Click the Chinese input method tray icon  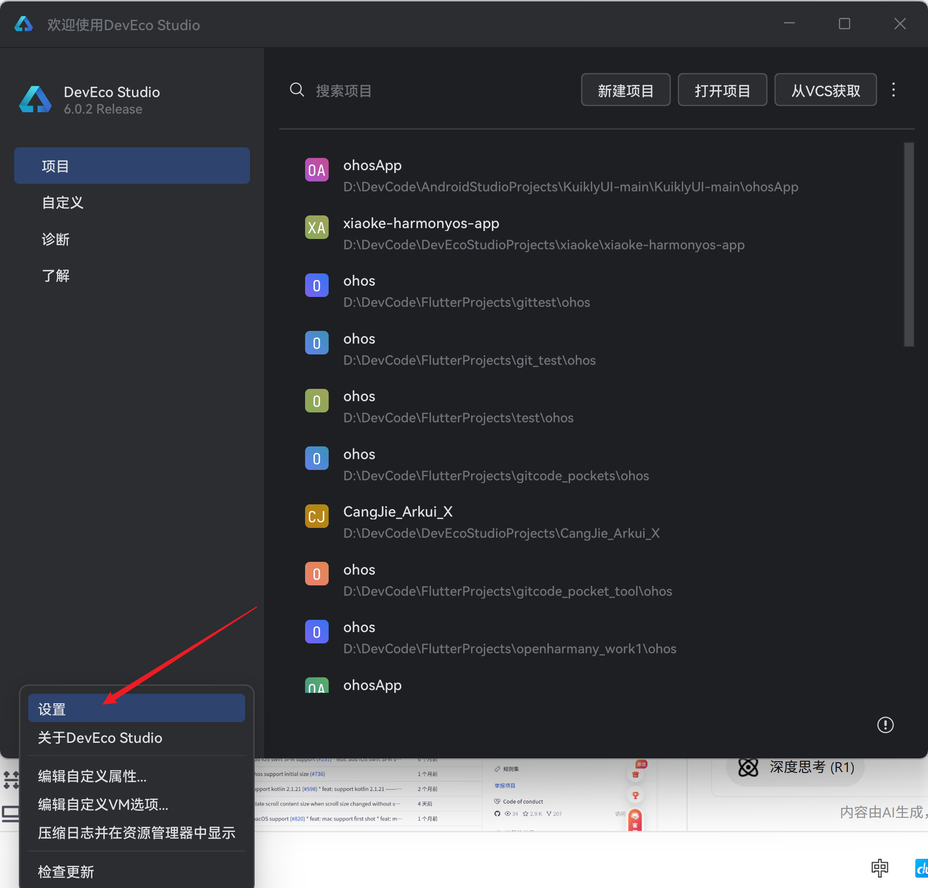coord(879,867)
